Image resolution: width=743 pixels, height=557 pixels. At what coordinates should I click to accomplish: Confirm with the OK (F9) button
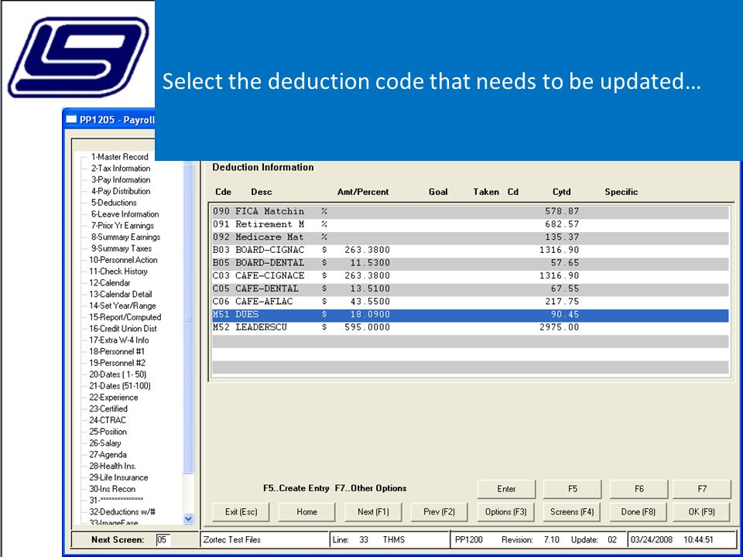(702, 512)
